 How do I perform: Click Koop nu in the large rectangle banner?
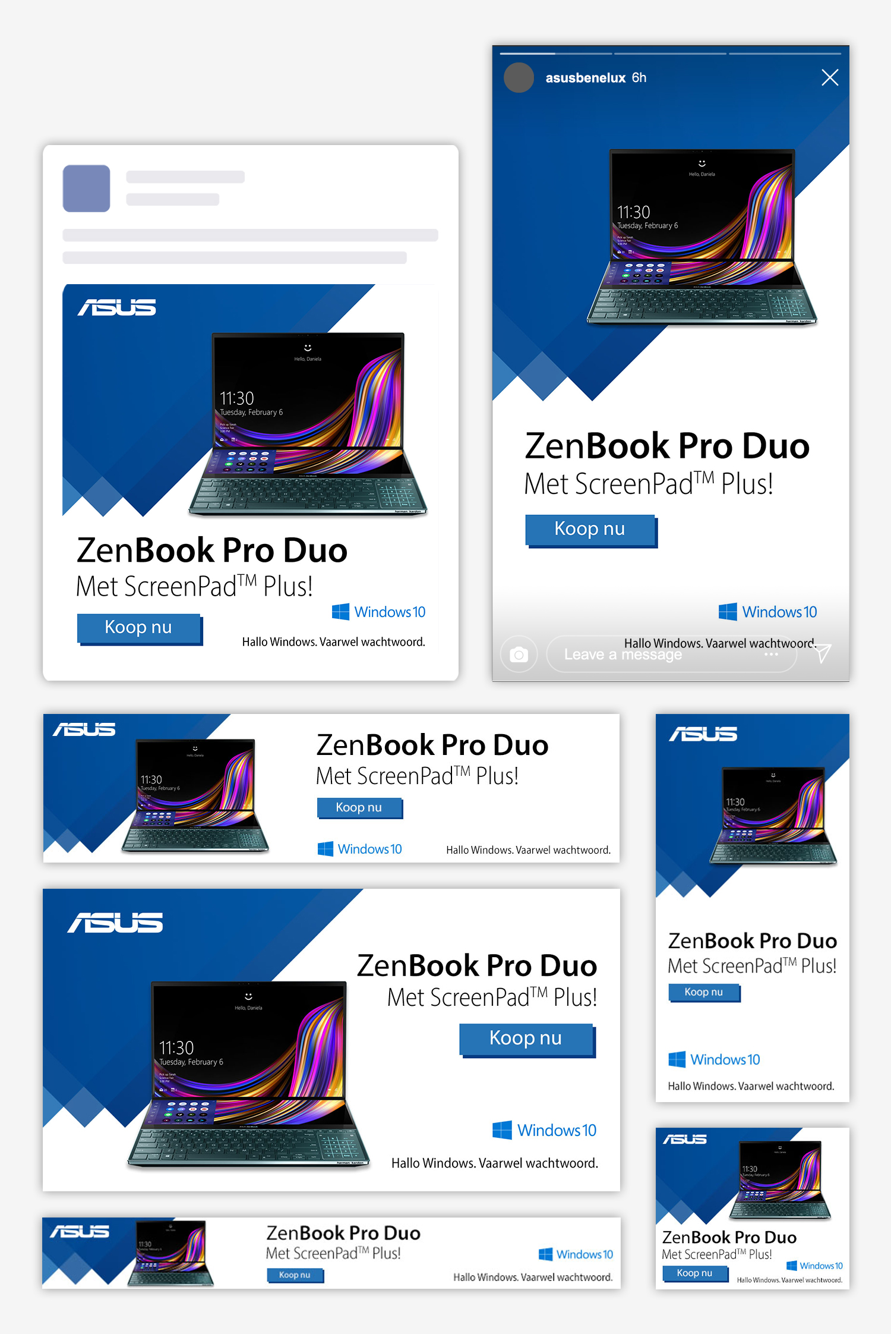point(526,1038)
